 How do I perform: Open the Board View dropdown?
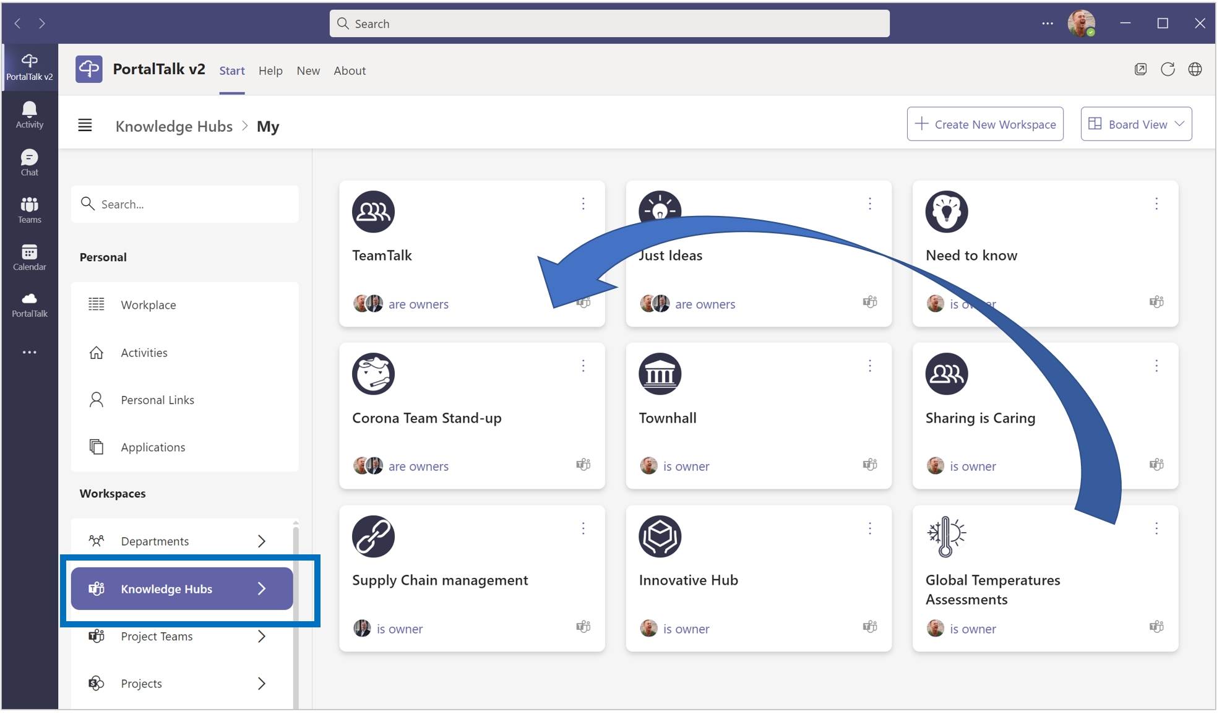(x=1136, y=124)
